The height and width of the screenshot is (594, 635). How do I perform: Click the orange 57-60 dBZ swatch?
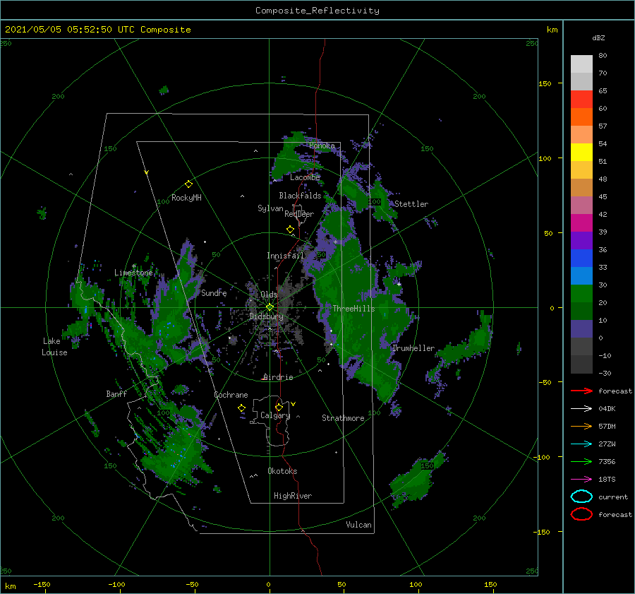581,117
